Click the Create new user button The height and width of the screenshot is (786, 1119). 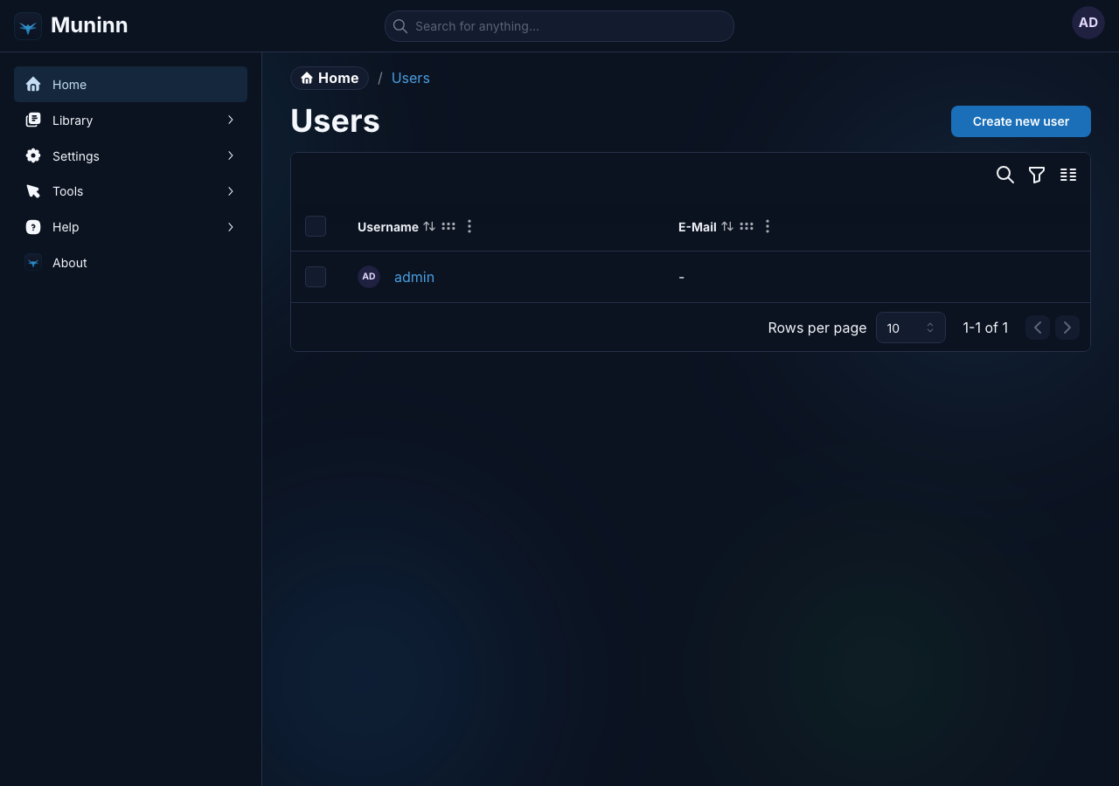point(1021,121)
